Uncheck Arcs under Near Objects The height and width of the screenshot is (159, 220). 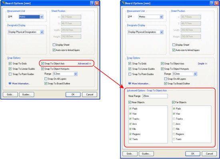point(130,124)
